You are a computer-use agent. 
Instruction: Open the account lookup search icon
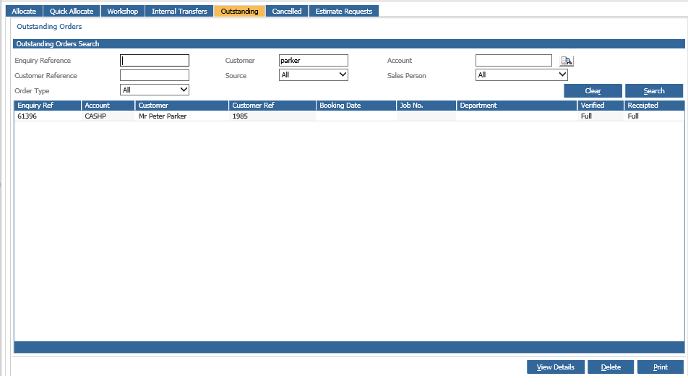pyautogui.click(x=567, y=61)
